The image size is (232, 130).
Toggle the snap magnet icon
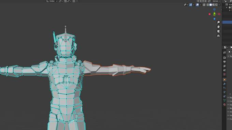(65, 1)
